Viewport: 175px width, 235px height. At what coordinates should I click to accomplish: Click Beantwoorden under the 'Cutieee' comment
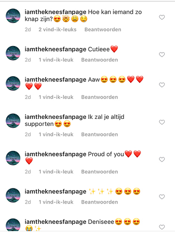tap(100, 60)
